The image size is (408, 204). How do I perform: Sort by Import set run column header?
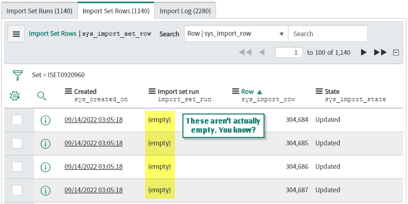pyautogui.click(x=178, y=92)
